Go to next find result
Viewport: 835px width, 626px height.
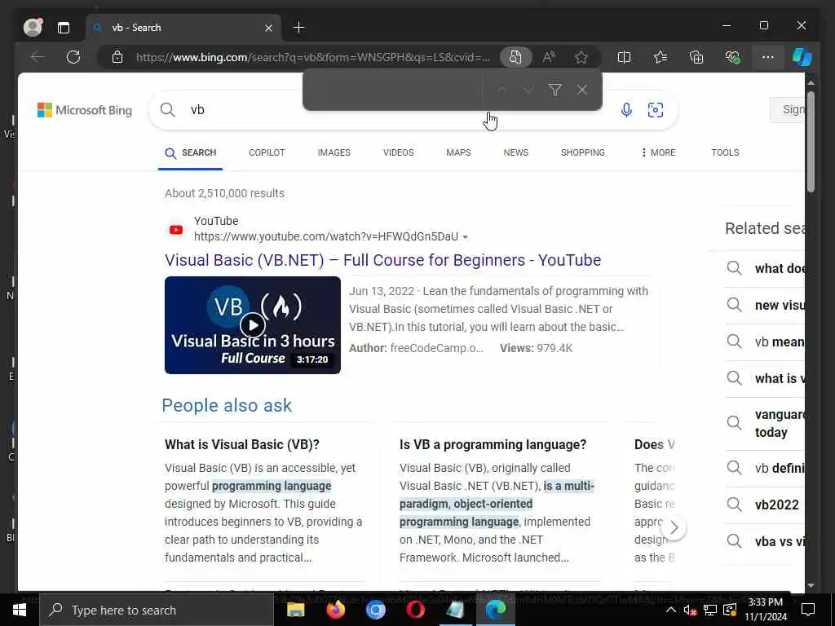528,90
